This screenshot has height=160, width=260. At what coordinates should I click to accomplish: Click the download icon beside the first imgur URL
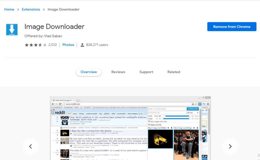(x=171, y=128)
